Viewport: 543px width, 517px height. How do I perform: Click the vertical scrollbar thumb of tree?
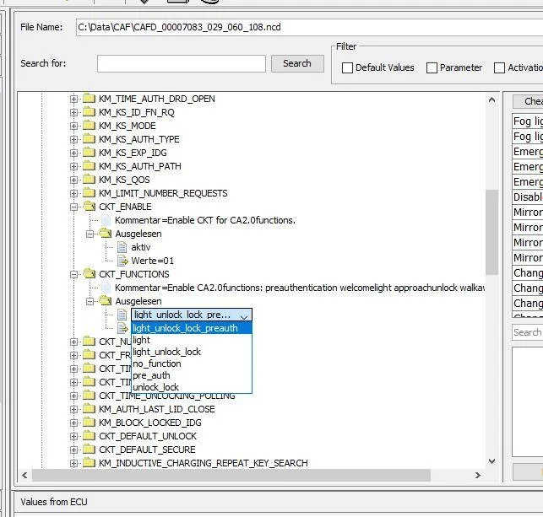click(x=491, y=232)
